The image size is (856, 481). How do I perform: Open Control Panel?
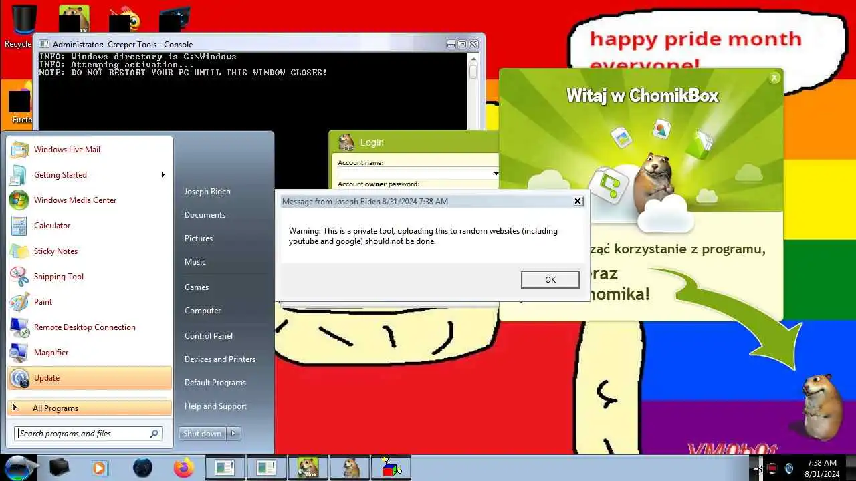pos(209,336)
